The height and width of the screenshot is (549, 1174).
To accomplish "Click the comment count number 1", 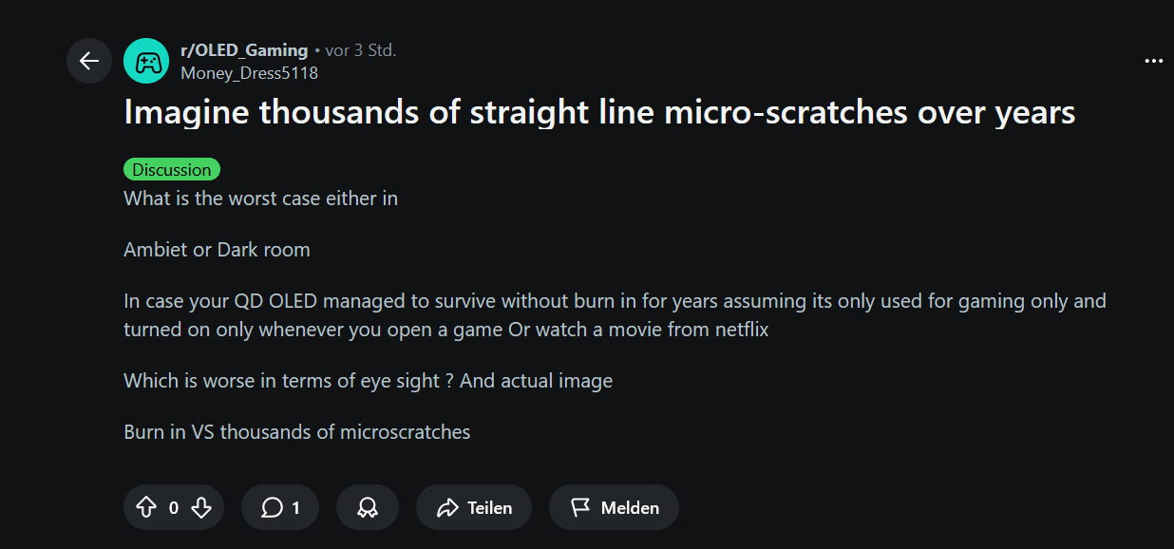I will [x=295, y=508].
